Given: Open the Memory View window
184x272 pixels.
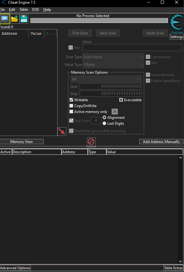Looking at the screenshot, I should point(22,142).
